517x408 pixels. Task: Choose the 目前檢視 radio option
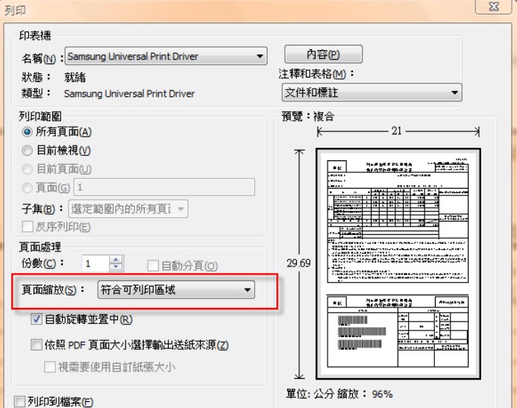(x=28, y=151)
